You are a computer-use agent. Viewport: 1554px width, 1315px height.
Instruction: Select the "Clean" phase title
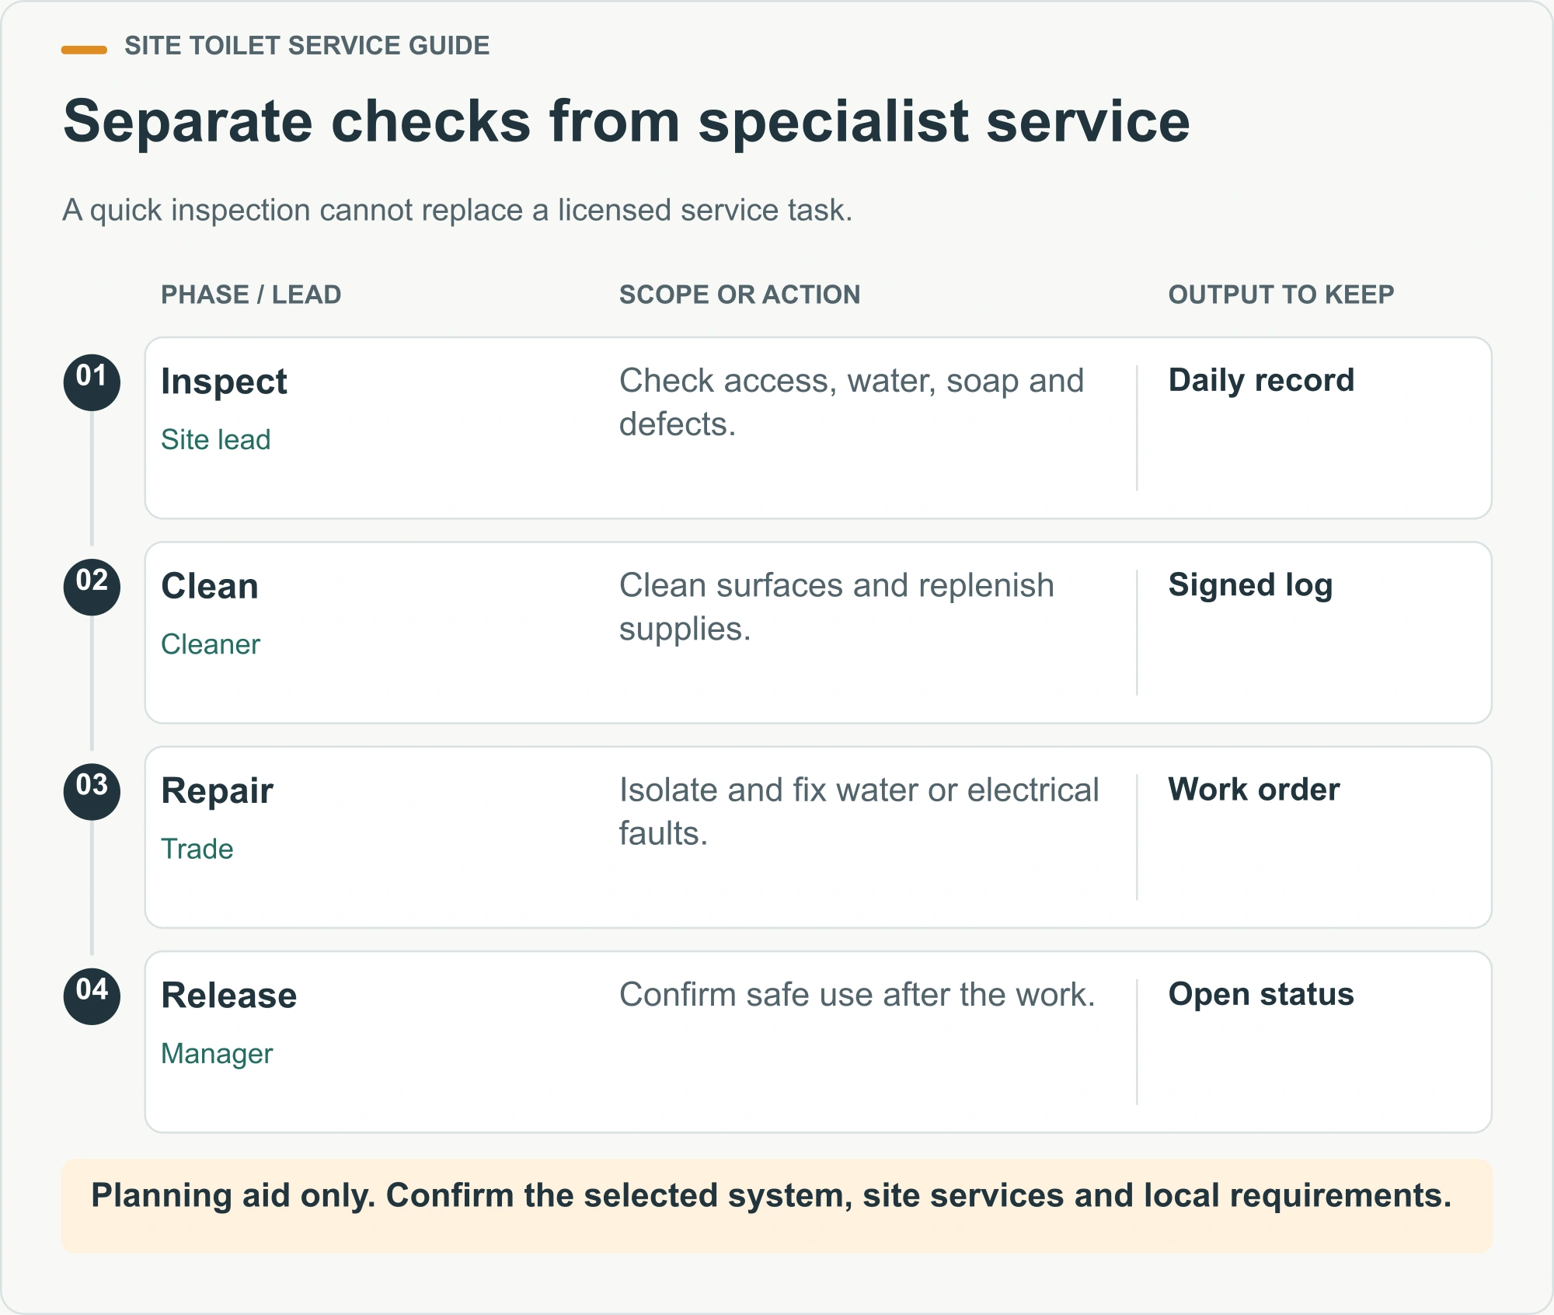(x=210, y=586)
